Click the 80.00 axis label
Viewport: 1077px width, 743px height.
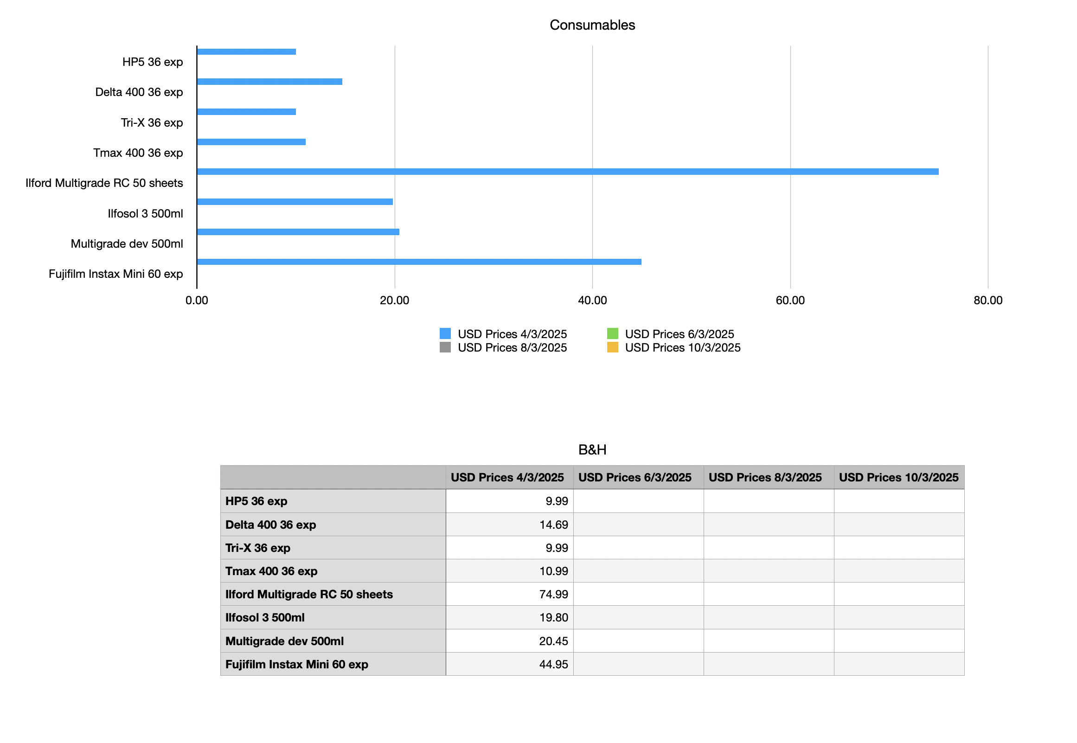tap(987, 300)
